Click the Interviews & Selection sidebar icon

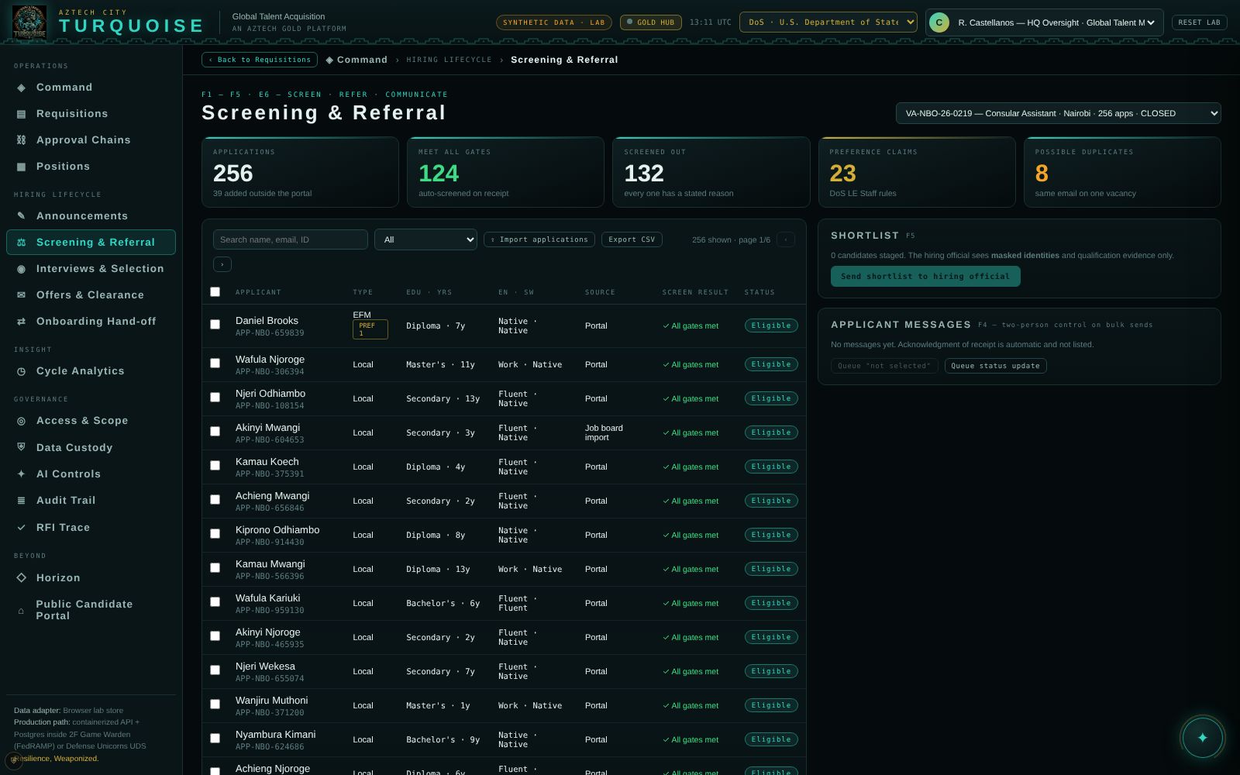21,269
